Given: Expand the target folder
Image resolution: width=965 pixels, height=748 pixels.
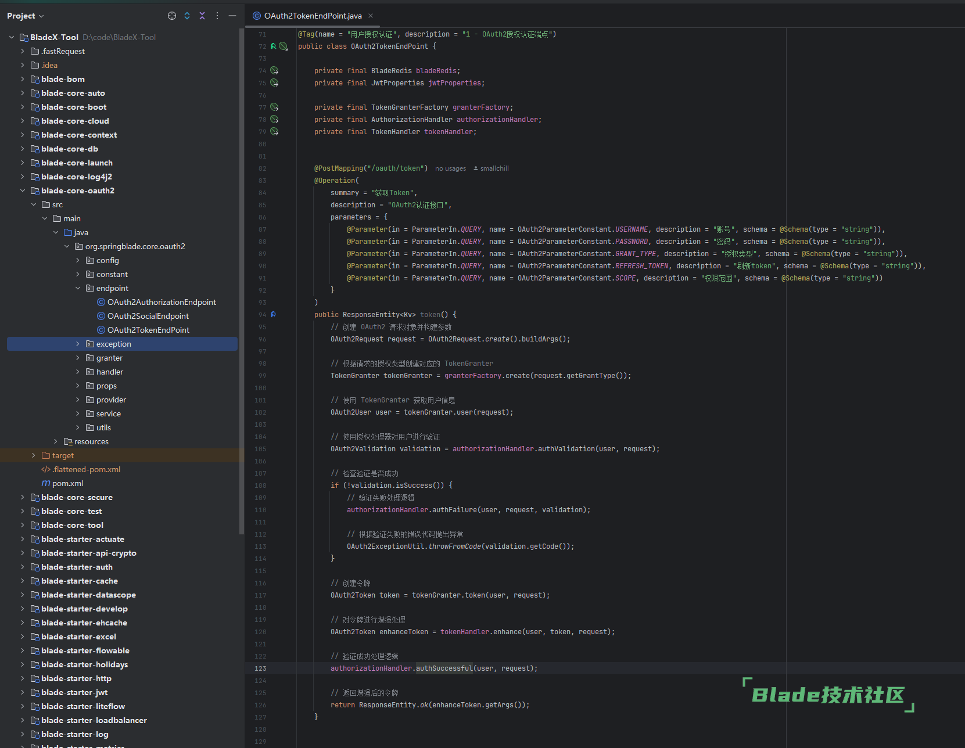Looking at the screenshot, I should click(x=34, y=455).
